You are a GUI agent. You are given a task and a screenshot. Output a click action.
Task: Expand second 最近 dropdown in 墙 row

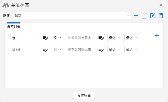tap(132, 38)
